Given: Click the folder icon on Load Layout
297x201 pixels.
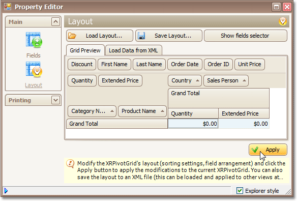Looking at the screenshot, I should [x=72, y=36].
